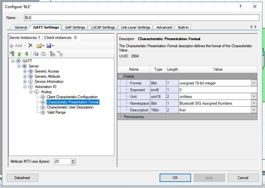Click the collapse all tree icon
This screenshot has width=265, height=188.
[60, 54]
